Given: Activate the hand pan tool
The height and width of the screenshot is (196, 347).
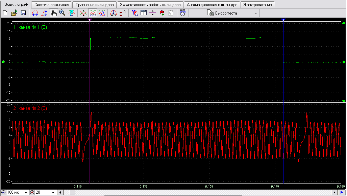Looking at the screenshot, I should [x=54, y=13].
